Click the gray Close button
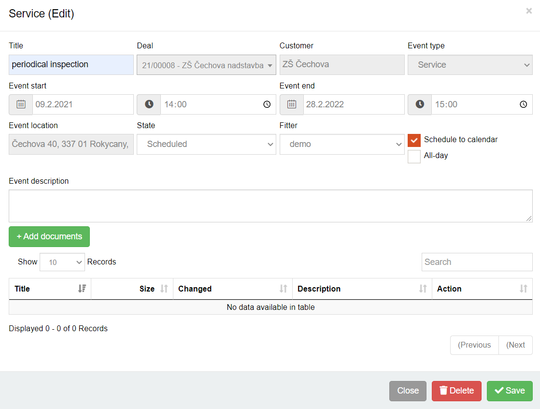 (x=408, y=391)
